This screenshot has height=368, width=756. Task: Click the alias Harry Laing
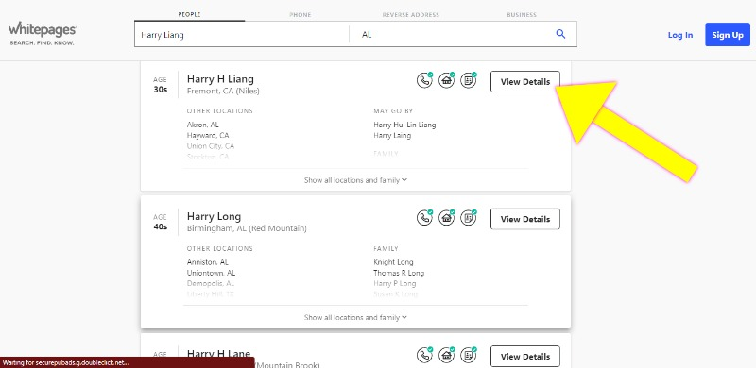[392, 135]
